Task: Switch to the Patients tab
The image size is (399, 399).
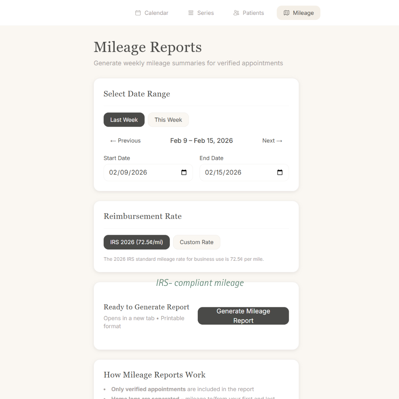Action: tap(249, 13)
